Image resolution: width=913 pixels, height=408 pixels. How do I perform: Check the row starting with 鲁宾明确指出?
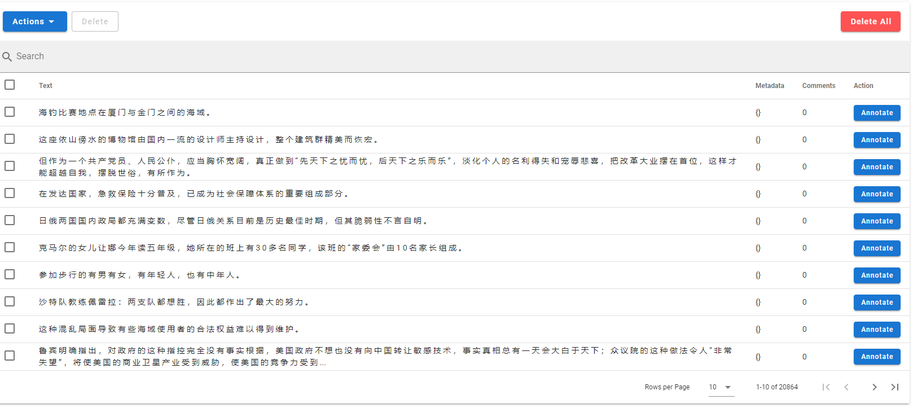[x=10, y=356]
